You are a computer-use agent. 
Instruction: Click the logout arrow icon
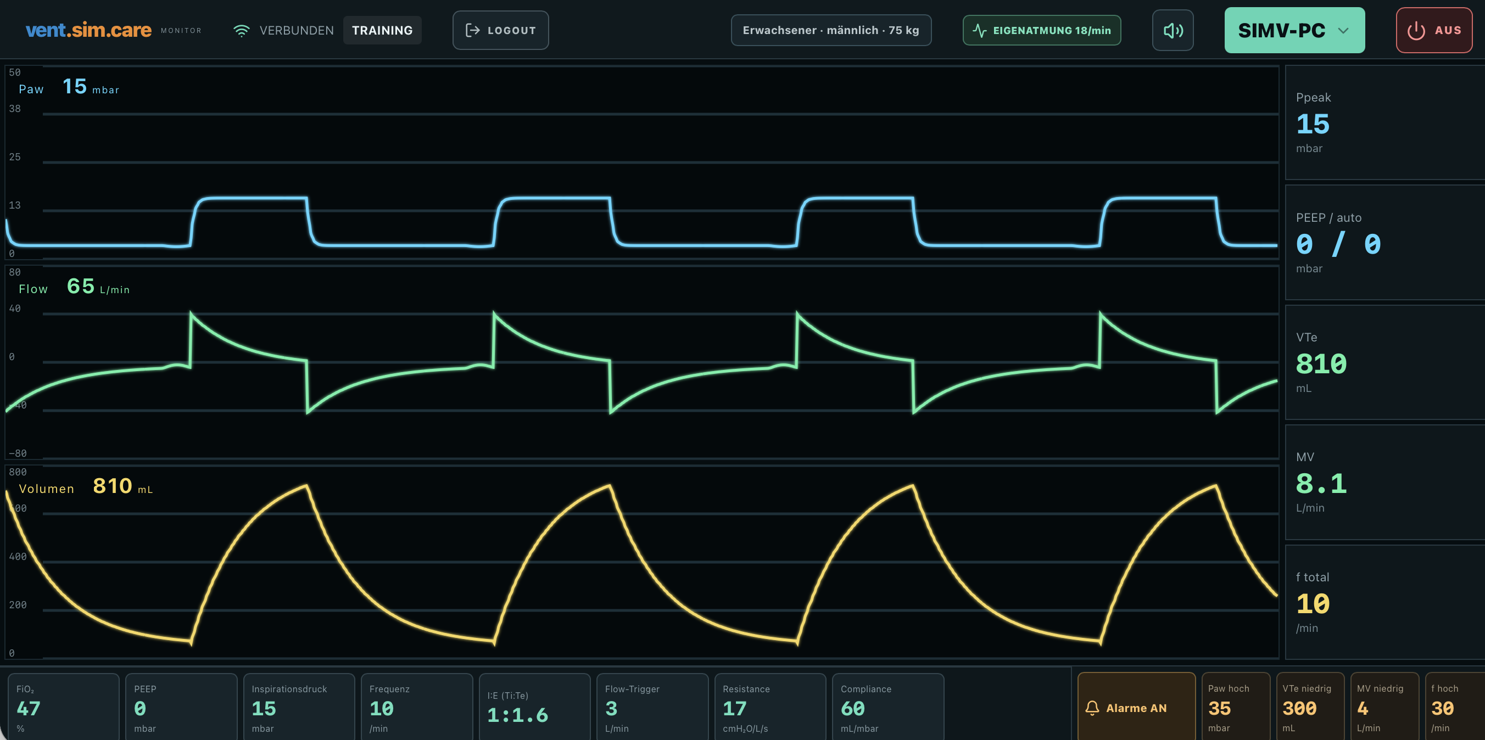pos(473,31)
